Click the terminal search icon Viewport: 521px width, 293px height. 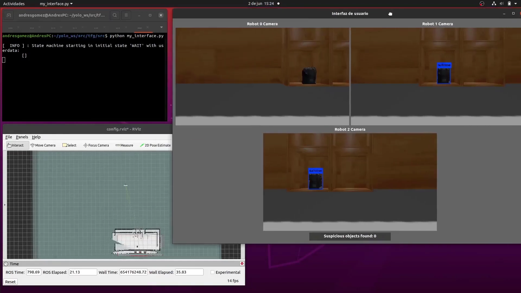(115, 15)
